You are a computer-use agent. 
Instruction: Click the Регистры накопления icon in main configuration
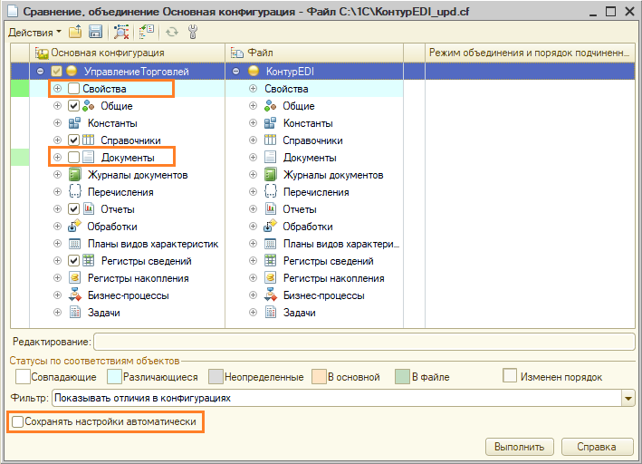pos(74,278)
